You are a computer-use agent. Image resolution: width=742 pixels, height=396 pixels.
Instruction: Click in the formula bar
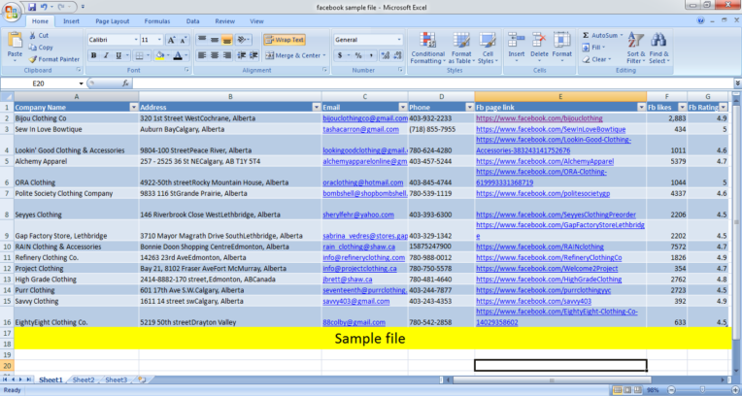tap(432, 83)
